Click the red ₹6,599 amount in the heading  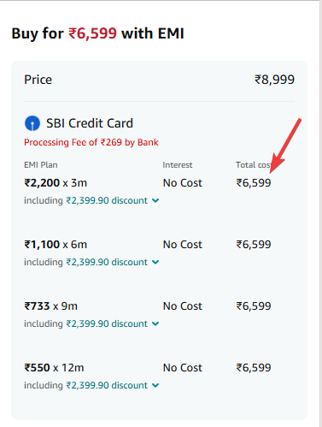[92, 33]
